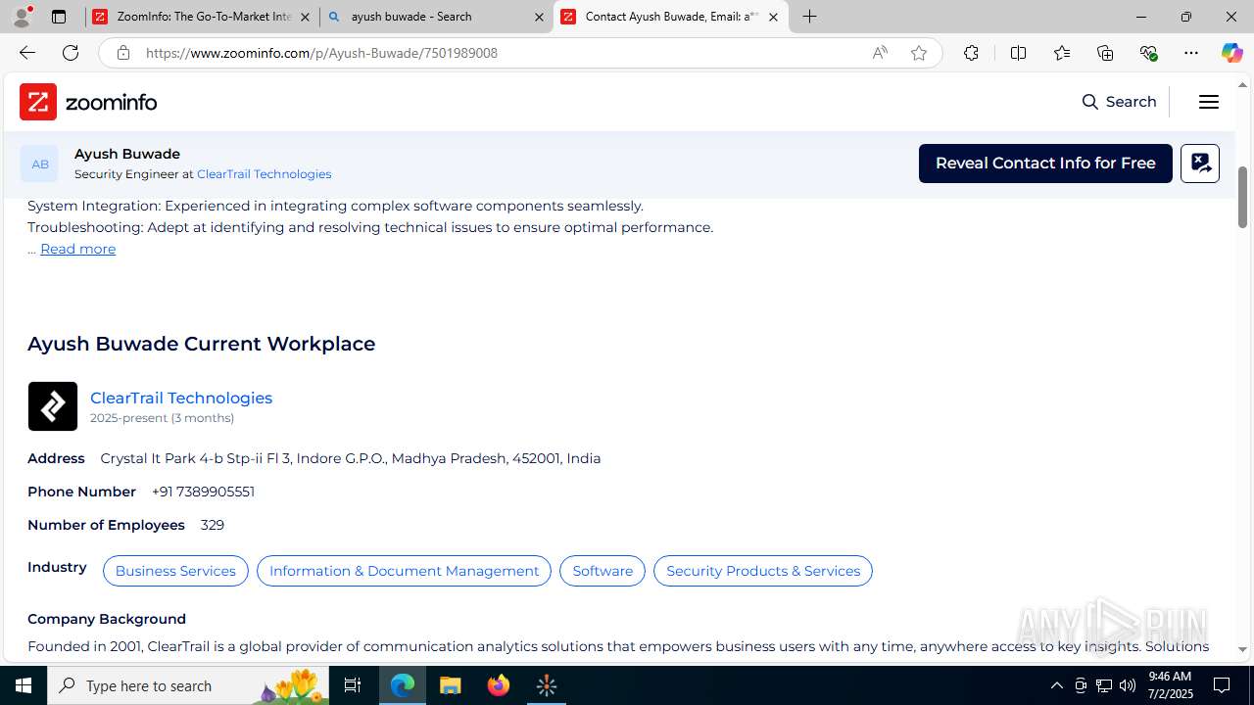Viewport: 1254px width, 705px height.
Task: Open the Tab actions menu
Action: 59,17
